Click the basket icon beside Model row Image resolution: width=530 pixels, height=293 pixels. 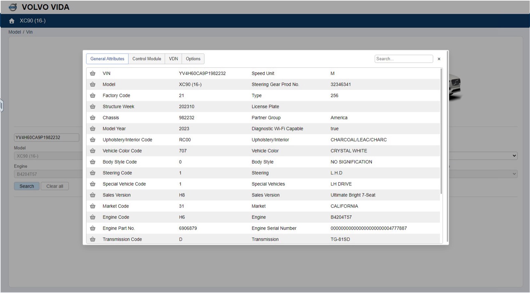coord(93,84)
